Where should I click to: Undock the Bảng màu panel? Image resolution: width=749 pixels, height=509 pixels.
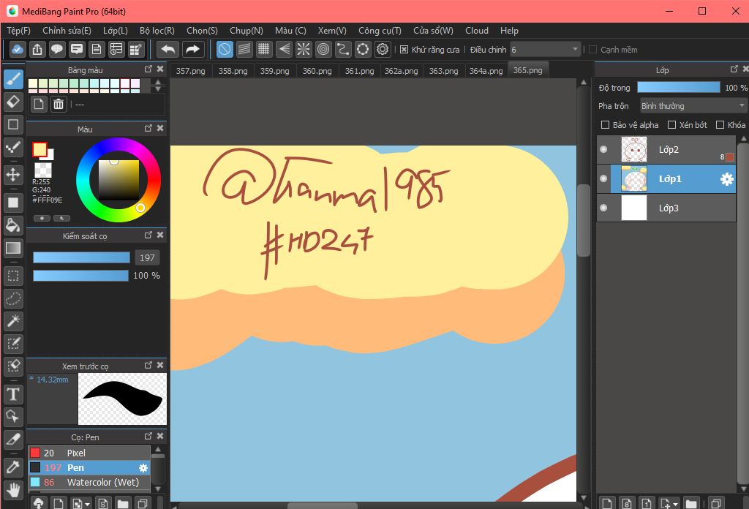coord(148,69)
